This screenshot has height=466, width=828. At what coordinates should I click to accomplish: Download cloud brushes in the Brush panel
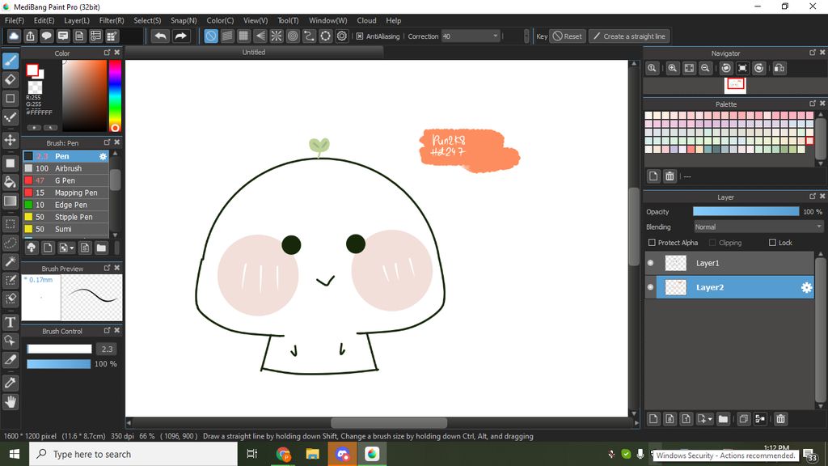(x=32, y=248)
